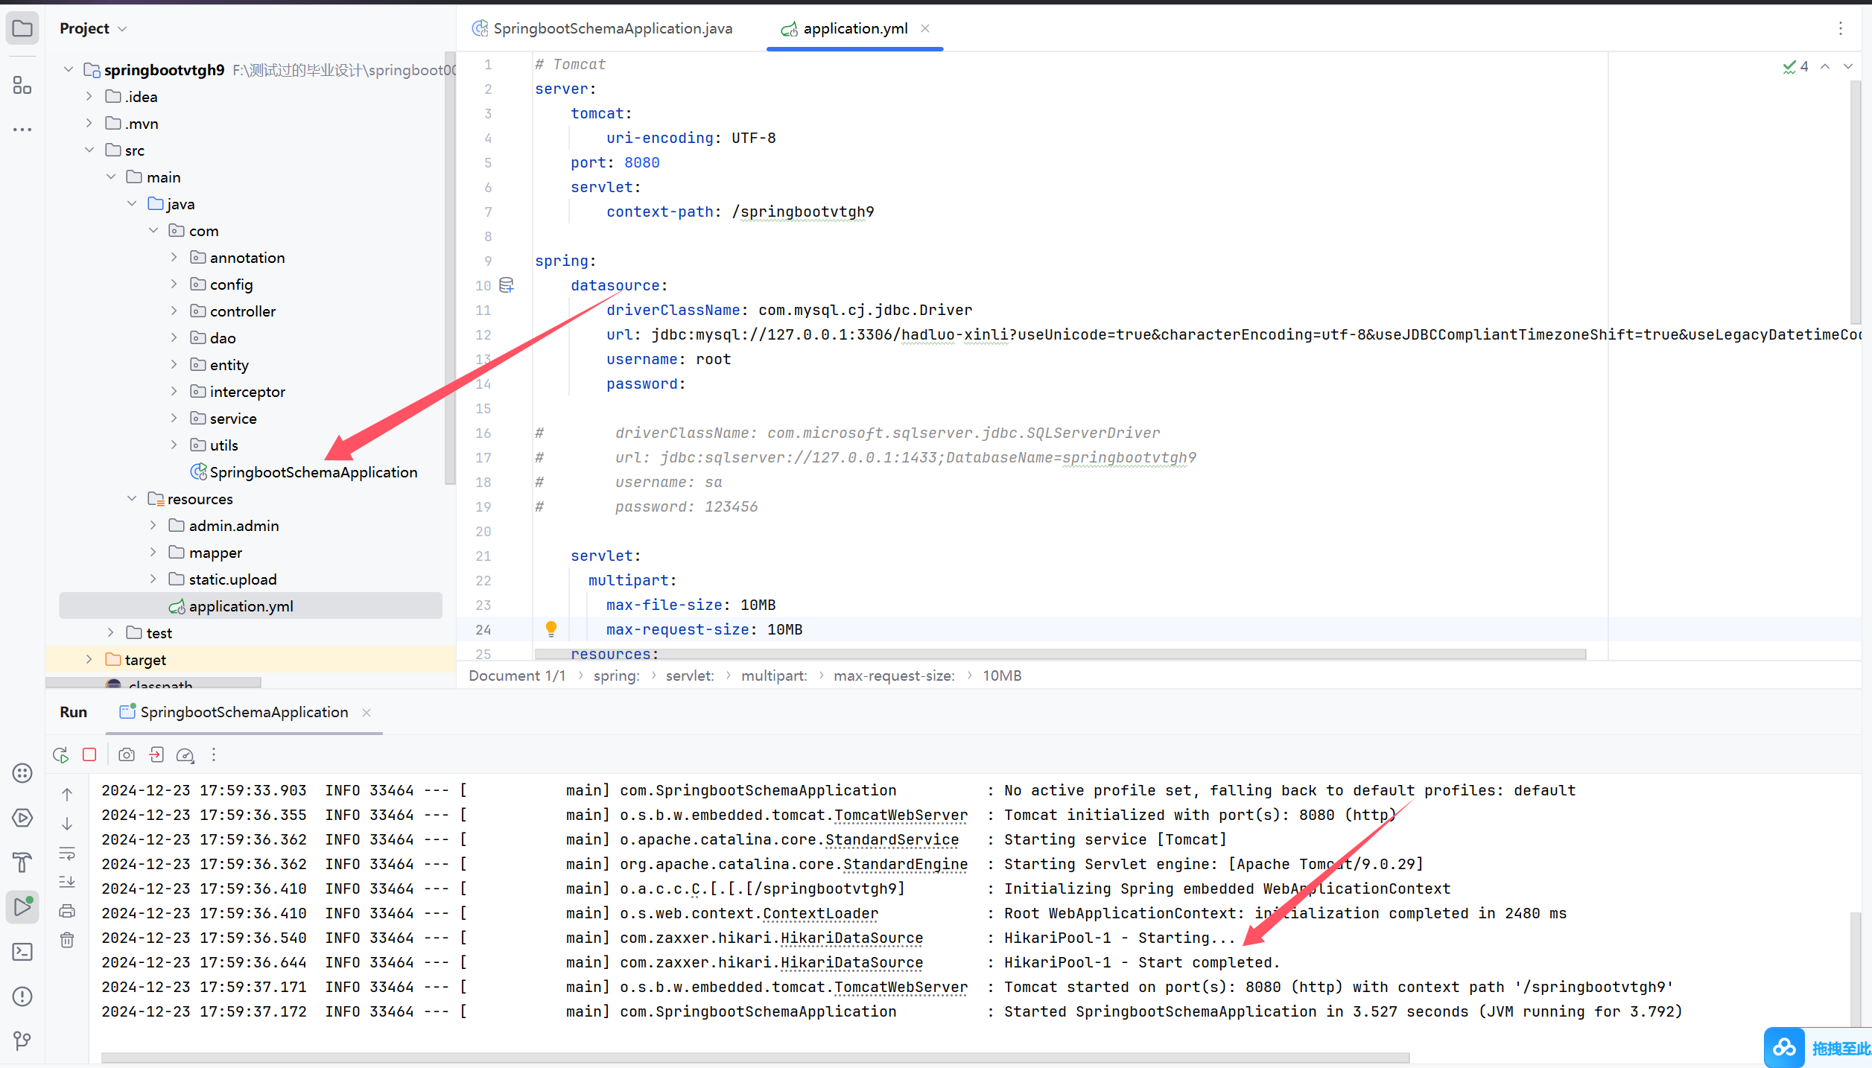Stop the running application
This screenshot has height=1068, width=1872.
point(89,754)
